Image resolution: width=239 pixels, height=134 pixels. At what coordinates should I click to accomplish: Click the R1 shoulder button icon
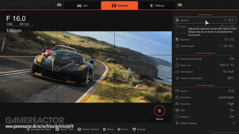(180, 5)
